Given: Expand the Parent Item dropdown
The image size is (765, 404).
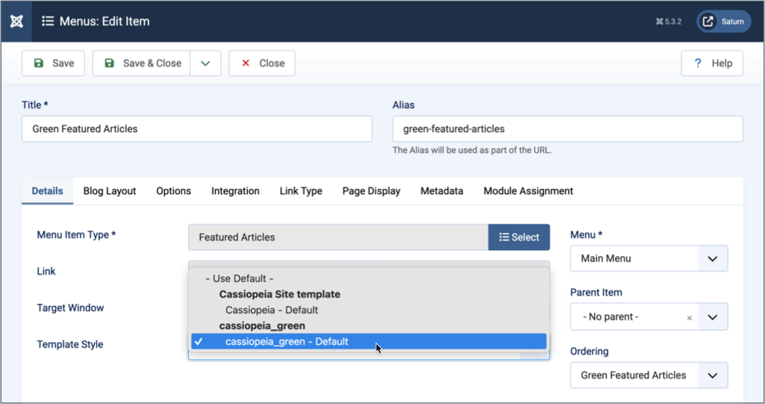Looking at the screenshot, I should click(712, 317).
